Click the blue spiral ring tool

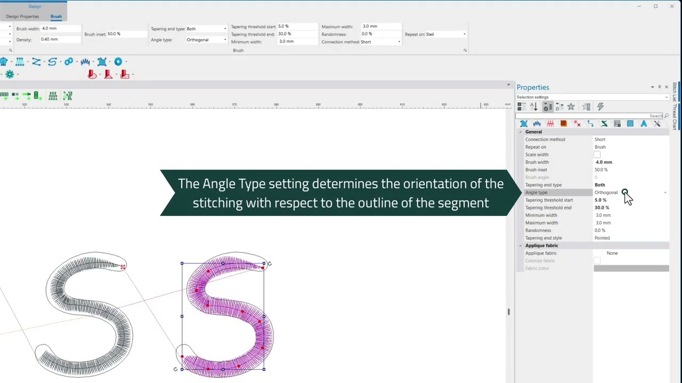click(x=118, y=62)
